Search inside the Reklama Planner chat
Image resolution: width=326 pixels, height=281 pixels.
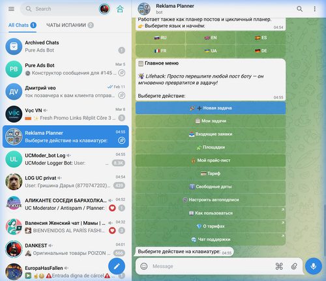click(x=299, y=9)
